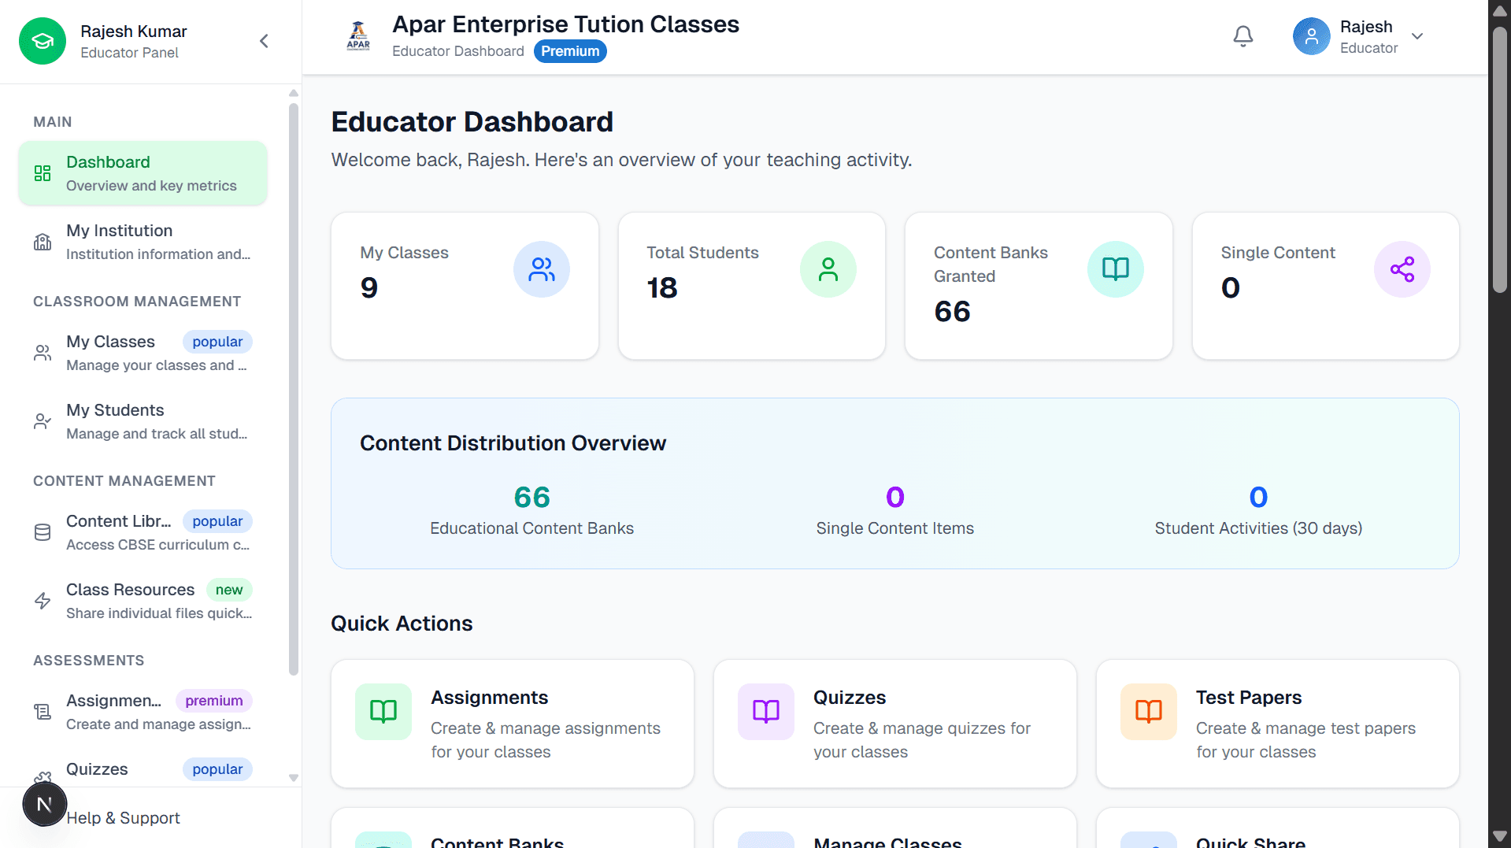Image resolution: width=1511 pixels, height=848 pixels.
Task: Click the My Students person-check icon
Action: click(43, 421)
